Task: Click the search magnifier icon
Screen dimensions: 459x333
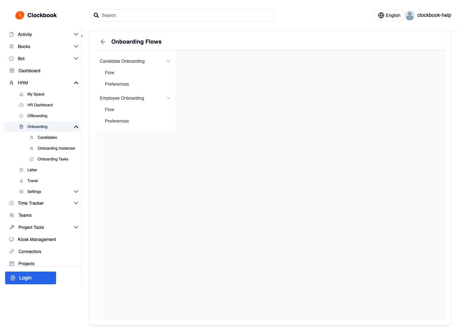Action: point(96,15)
